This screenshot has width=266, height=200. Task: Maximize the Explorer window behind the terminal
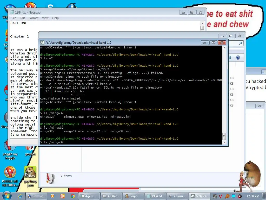point(231,36)
